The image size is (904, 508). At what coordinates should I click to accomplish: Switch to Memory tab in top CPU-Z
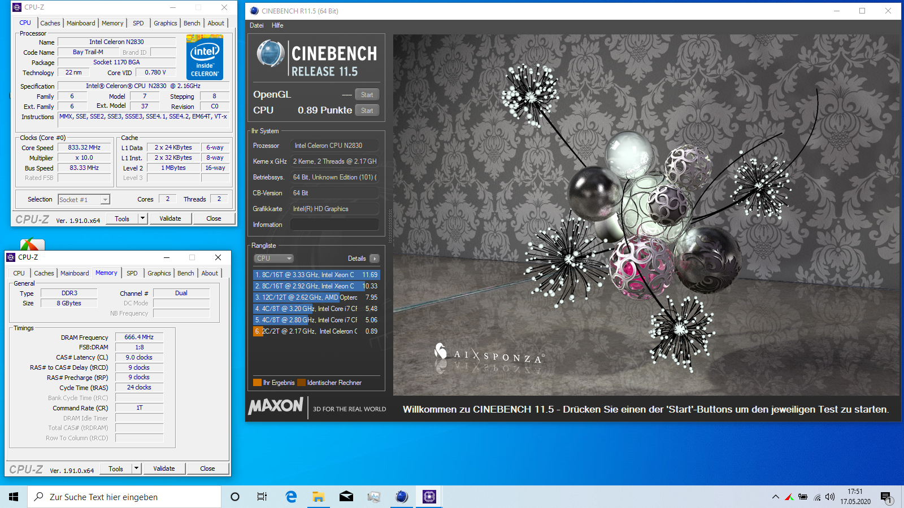pyautogui.click(x=112, y=23)
